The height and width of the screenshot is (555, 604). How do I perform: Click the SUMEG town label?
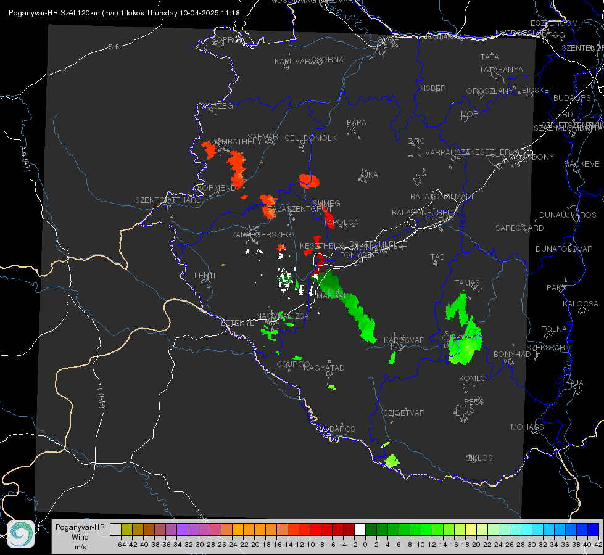(x=326, y=203)
